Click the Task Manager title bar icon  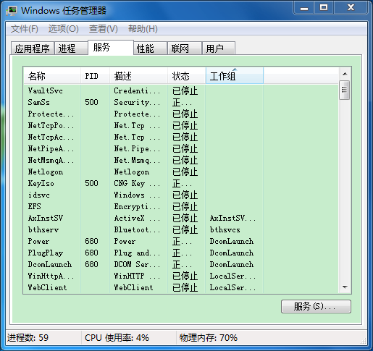(12, 11)
